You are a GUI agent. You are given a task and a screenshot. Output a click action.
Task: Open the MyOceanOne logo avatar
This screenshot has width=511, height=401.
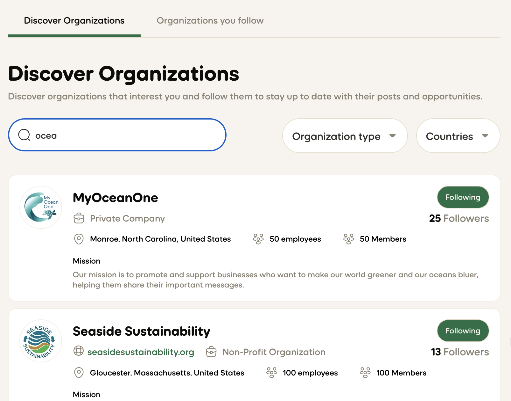(x=40, y=207)
